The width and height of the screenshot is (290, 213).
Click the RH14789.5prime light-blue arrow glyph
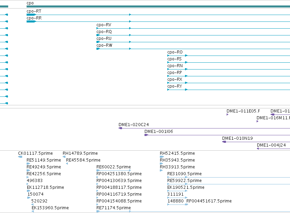pyautogui.click(x=64, y=157)
